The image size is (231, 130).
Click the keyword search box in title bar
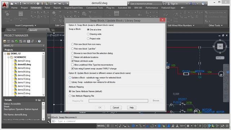point(146,4)
